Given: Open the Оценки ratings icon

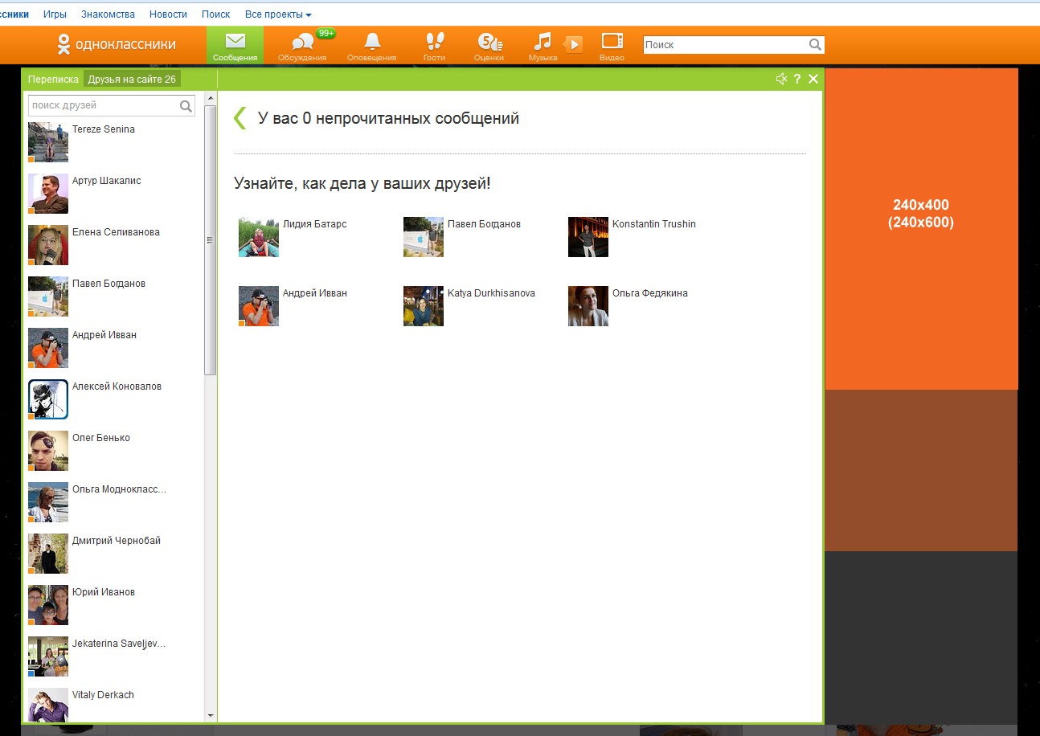Looking at the screenshot, I should (x=489, y=46).
